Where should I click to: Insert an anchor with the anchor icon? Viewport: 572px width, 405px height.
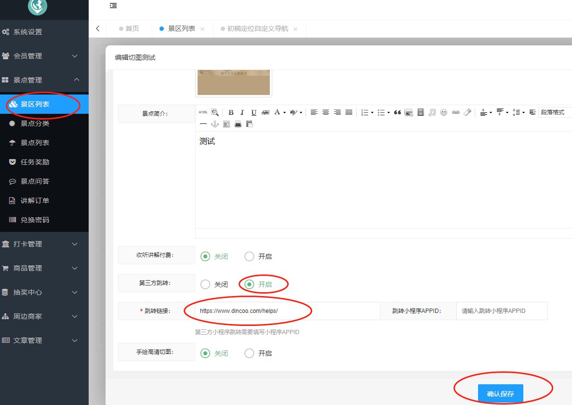point(215,124)
